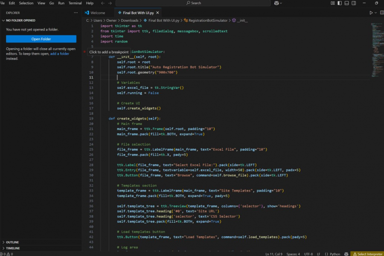
Task: Open errors and warnings in status bar
Action: click(7, 254)
